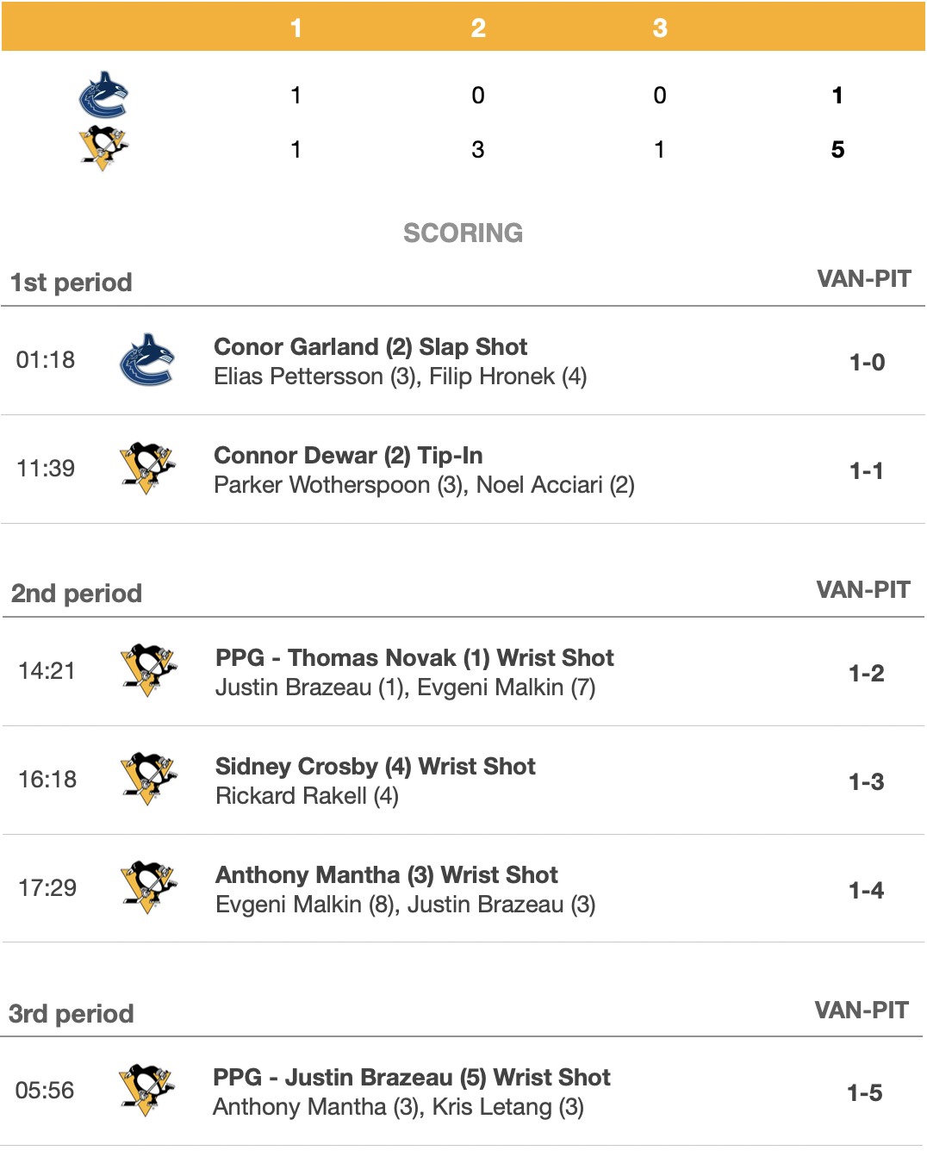Click the Penguins final score of 5

[837, 150]
